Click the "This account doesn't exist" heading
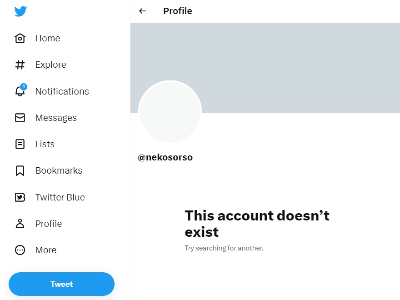The height and width of the screenshot is (300, 400). point(257,223)
